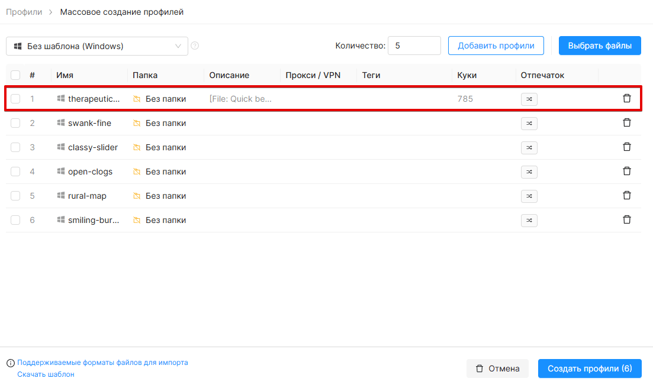Delete the therapeutic profile row
The width and height of the screenshot is (653, 388).
coord(627,99)
